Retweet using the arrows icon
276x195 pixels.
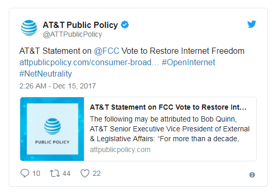click(55, 173)
